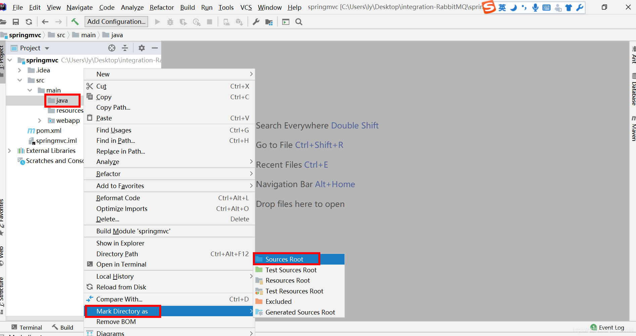Hide the Project panel with minus icon

(x=155, y=48)
